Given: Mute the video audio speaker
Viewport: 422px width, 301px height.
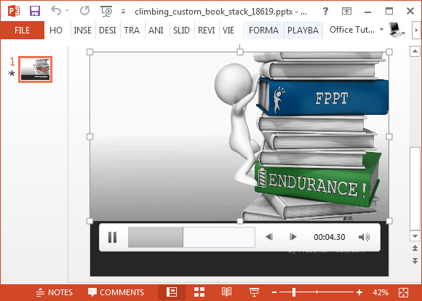Looking at the screenshot, I should tap(364, 237).
